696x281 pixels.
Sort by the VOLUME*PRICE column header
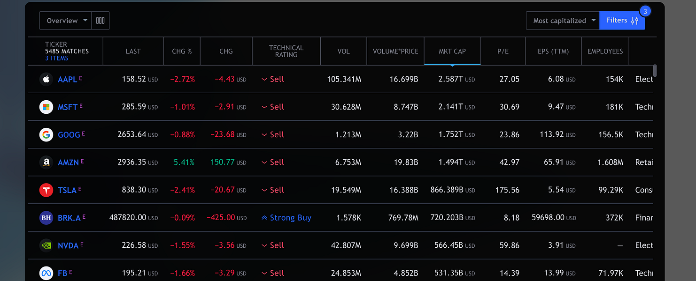395,51
